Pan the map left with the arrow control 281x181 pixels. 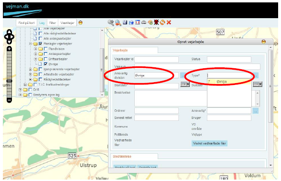click(6, 37)
